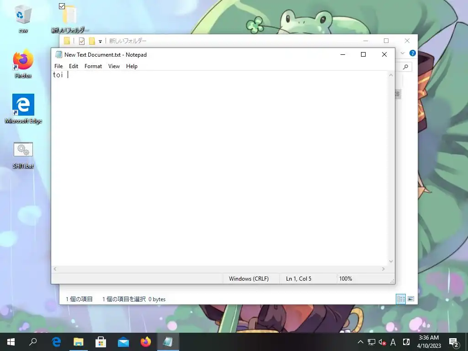Show hidden system tray icons
The width and height of the screenshot is (468, 351).
(x=361, y=342)
